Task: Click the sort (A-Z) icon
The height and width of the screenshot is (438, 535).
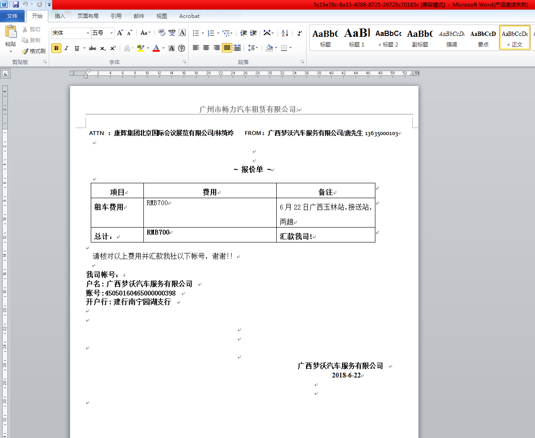Action: (285, 33)
